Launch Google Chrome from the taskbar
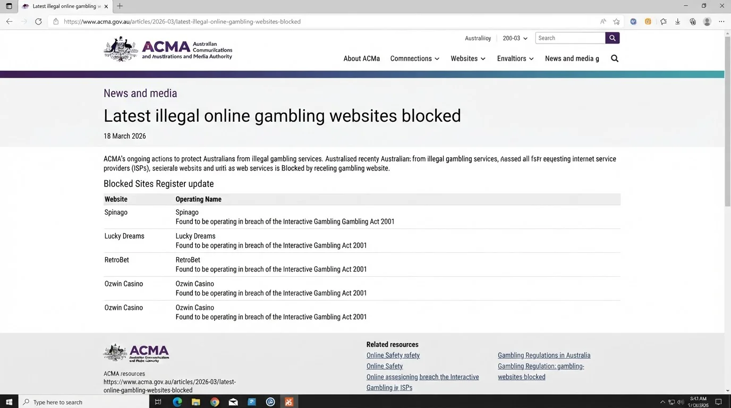The height and width of the screenshot is (408, 731). tap(215, 402)
